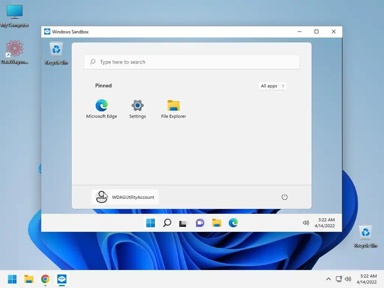Click the Start menu power button
The image size is (384, 288).
coord(284,197)
